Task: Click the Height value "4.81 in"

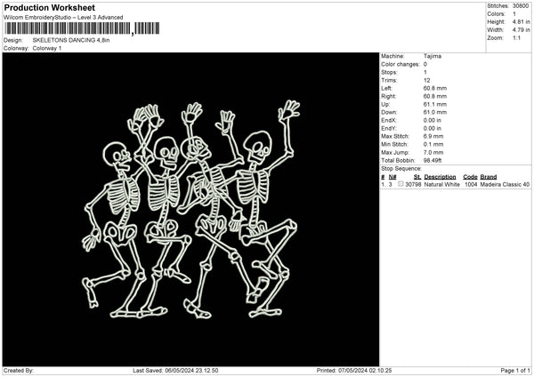Action: 521,21
